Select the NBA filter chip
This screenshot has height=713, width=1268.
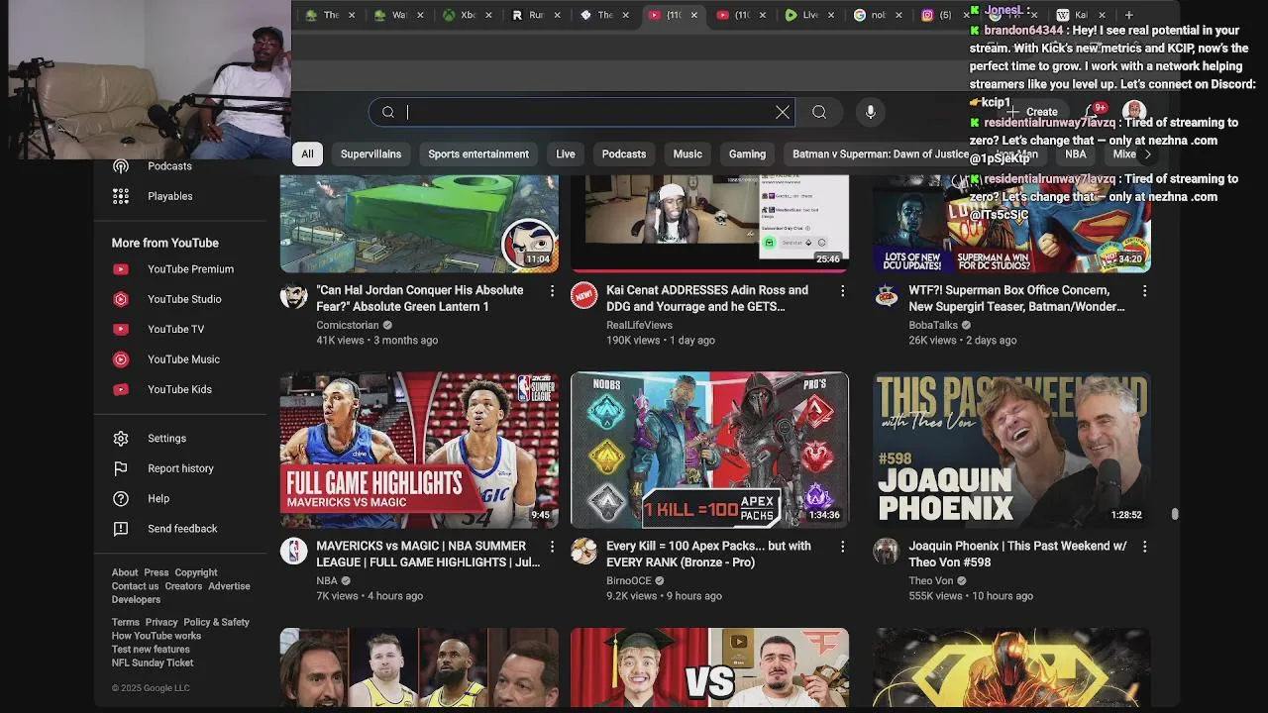pos(1076,153)
